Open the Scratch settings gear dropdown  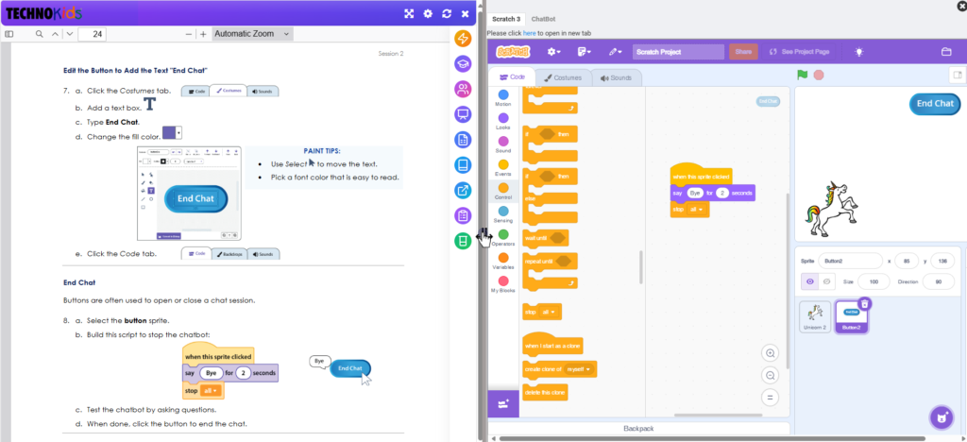coord(554,52)
